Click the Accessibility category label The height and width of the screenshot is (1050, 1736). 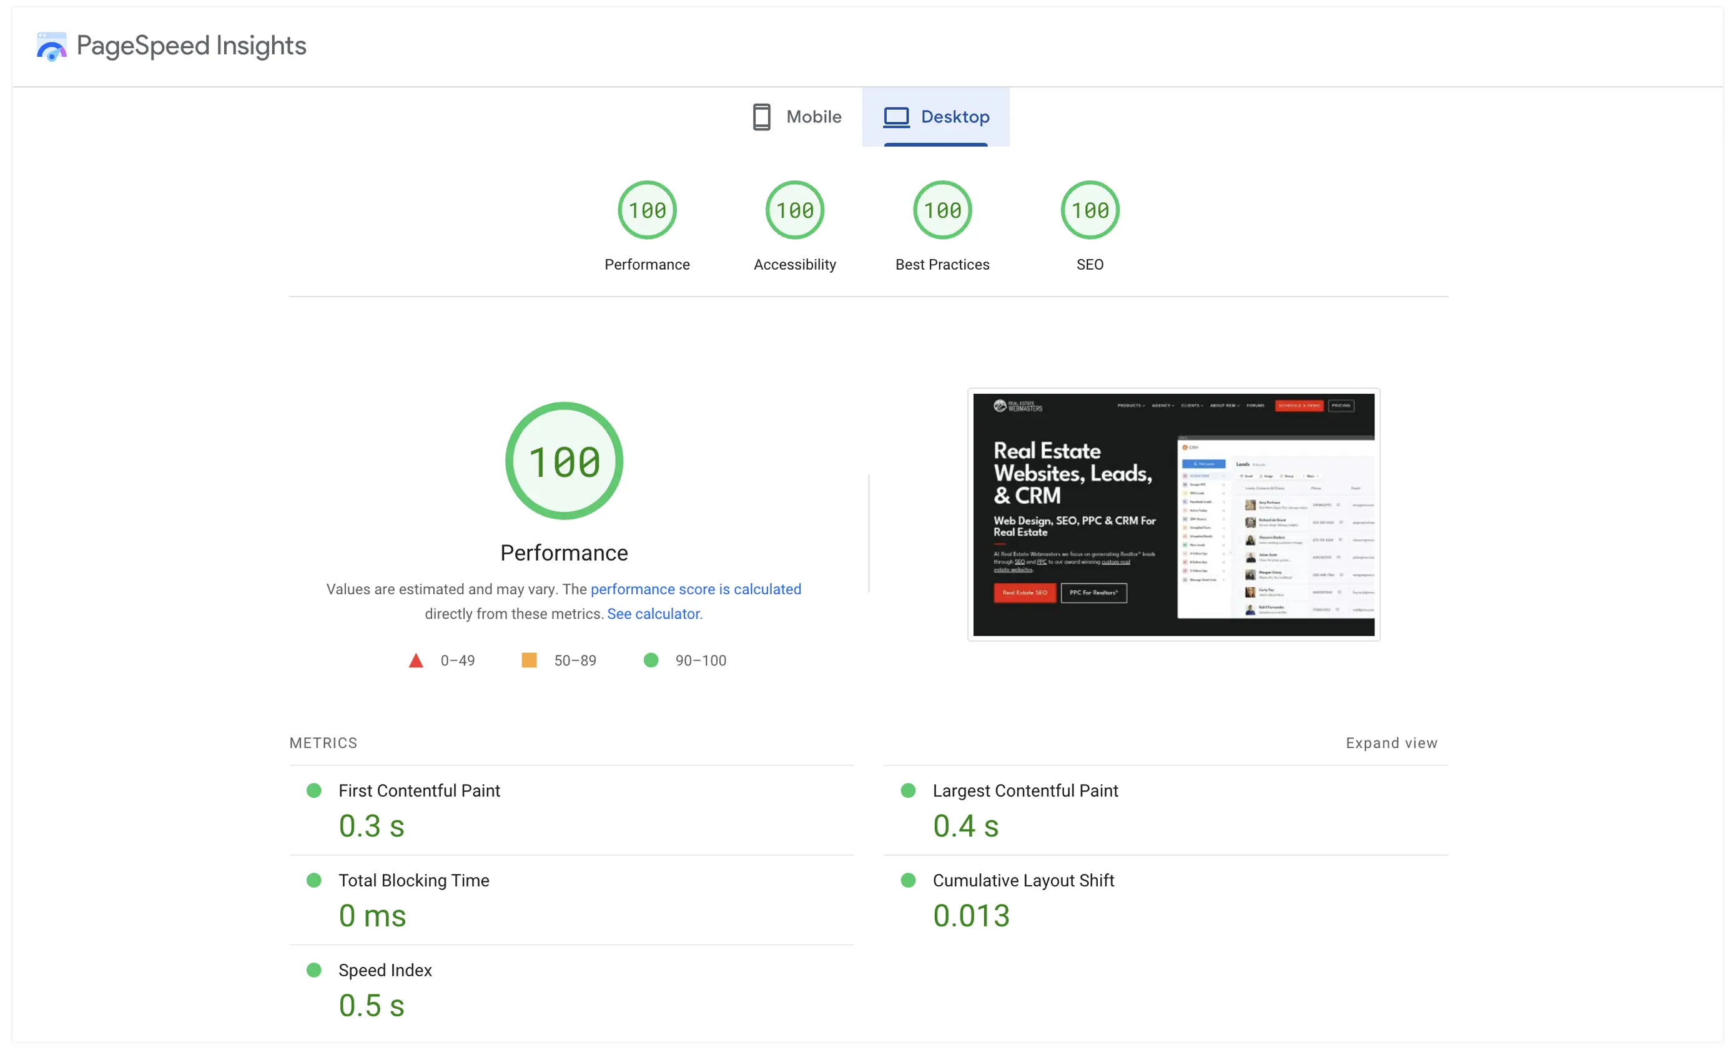795,264
